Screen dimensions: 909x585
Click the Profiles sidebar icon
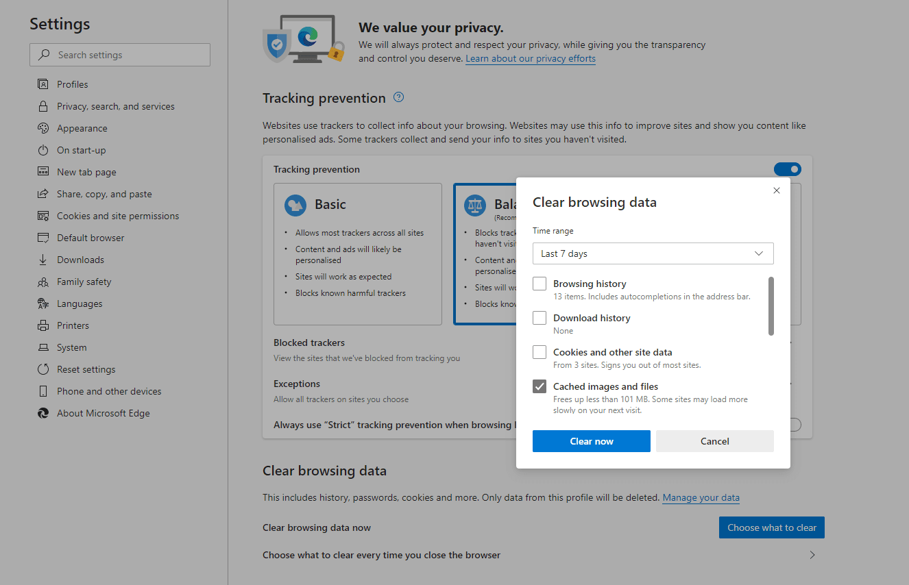tap(43, 84)
